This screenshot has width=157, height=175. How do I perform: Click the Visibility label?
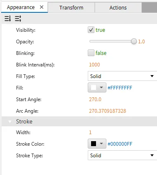[26, 30]
